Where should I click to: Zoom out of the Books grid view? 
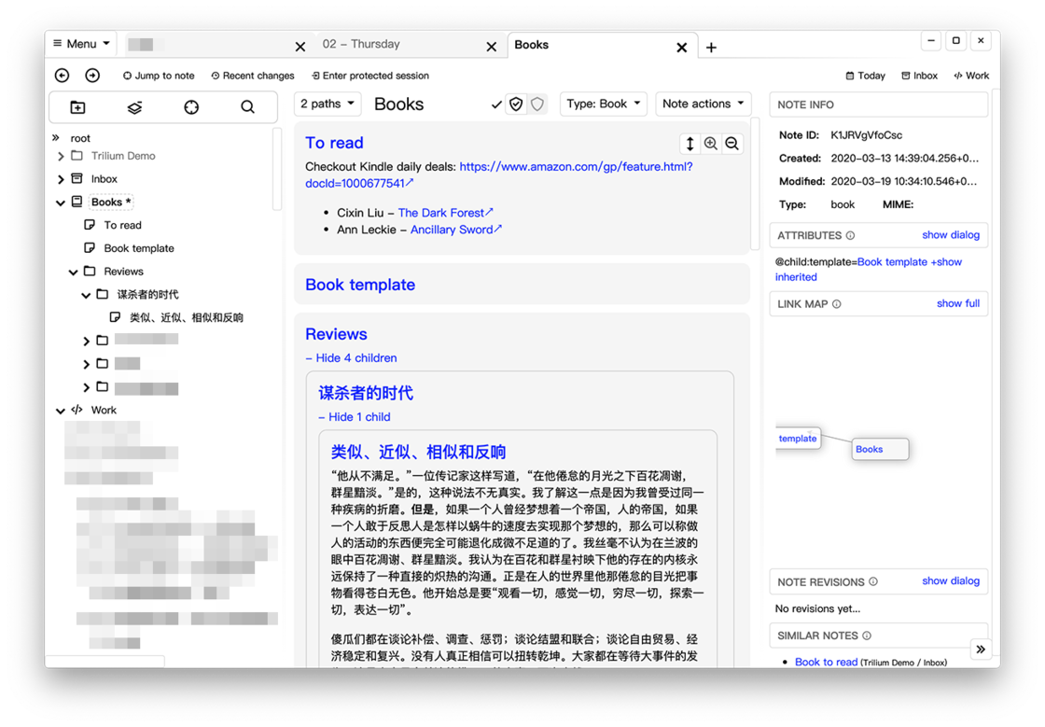[x=732, y=144]
